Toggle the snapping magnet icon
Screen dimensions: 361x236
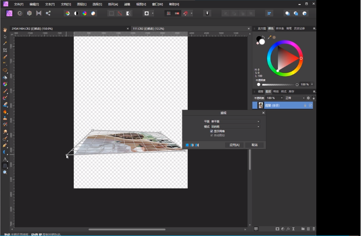pos(185,13)
